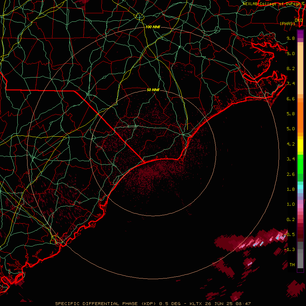Pick the orange segment of the color bar beside 5.8
Image resolution: width=306 pixels, height=306 pixels.
click(x=300, y=117)
